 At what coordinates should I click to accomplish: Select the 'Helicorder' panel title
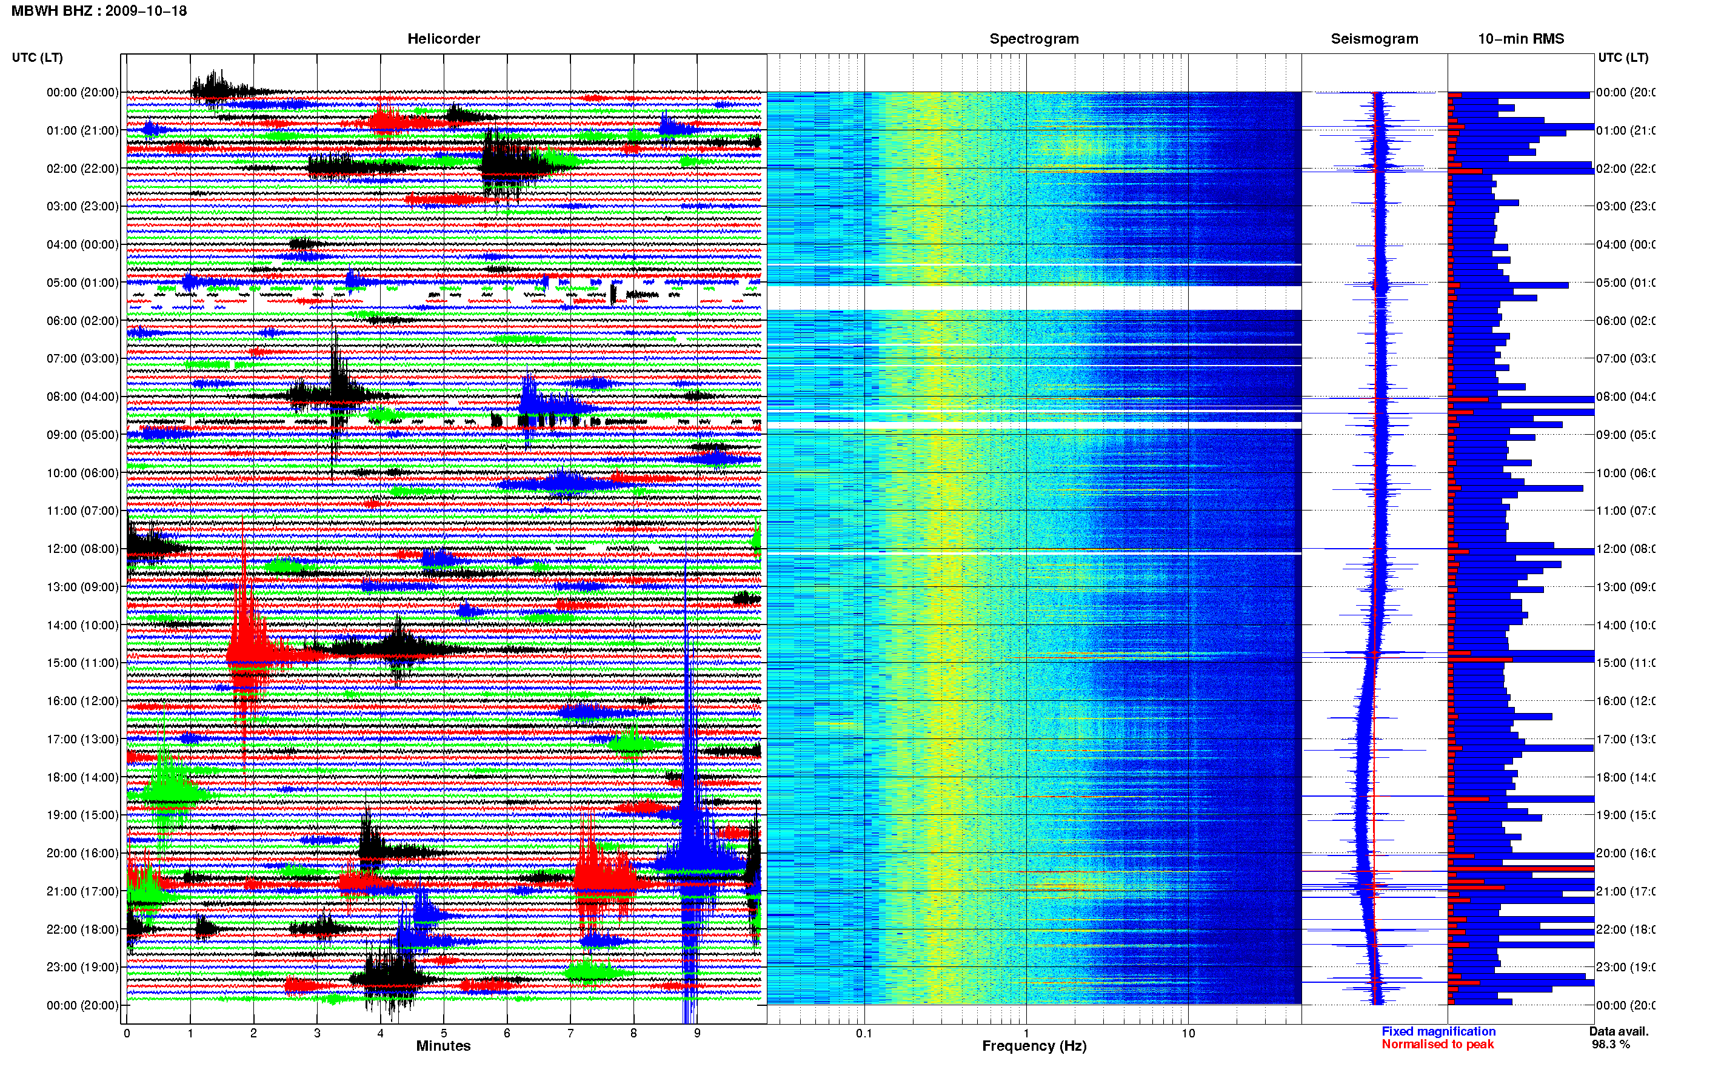click(x=443, y=39)
